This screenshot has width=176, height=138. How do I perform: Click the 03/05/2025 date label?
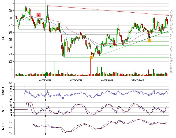(45, 80)
